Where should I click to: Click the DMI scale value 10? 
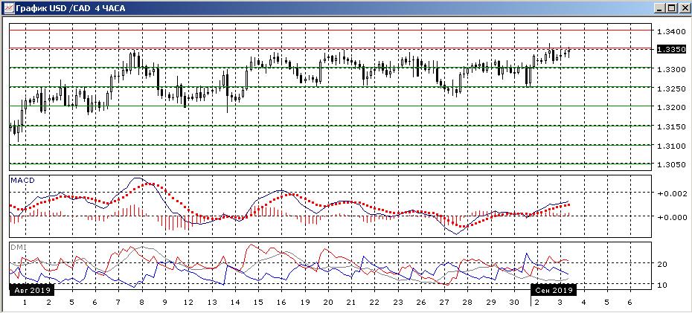pos(661,285)
